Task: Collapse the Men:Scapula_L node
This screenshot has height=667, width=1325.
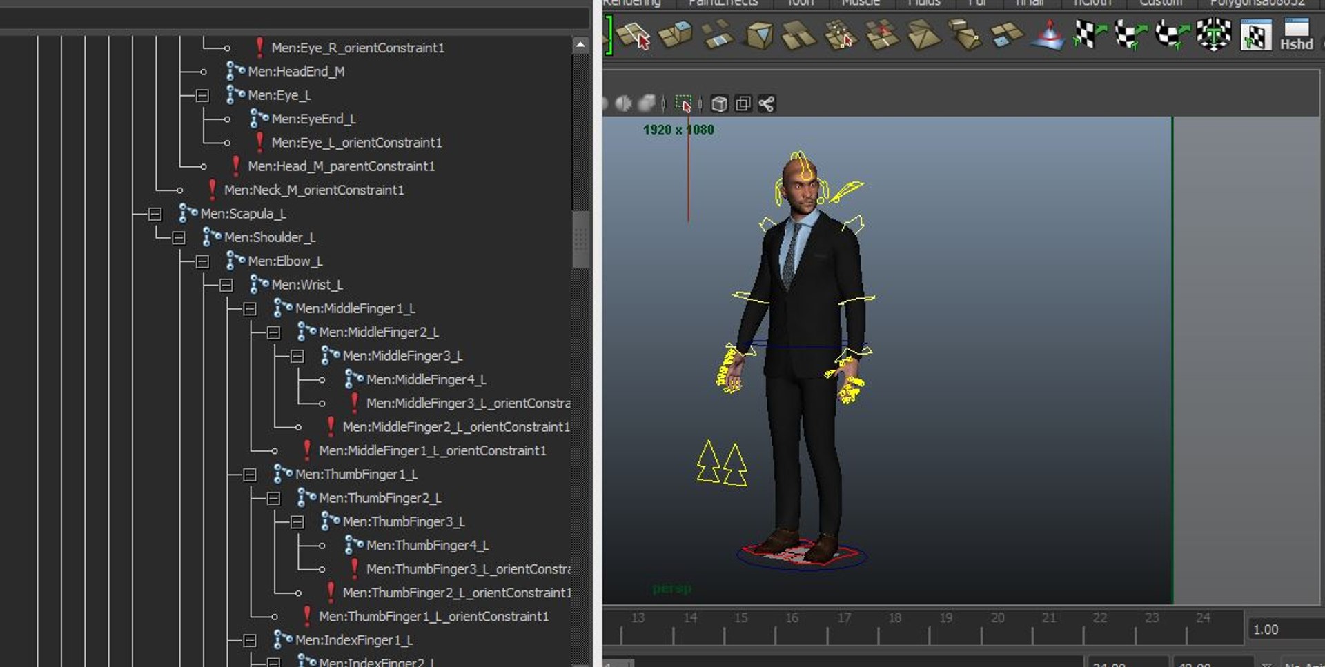Action: pyautogui.click(x=155, y=215)
